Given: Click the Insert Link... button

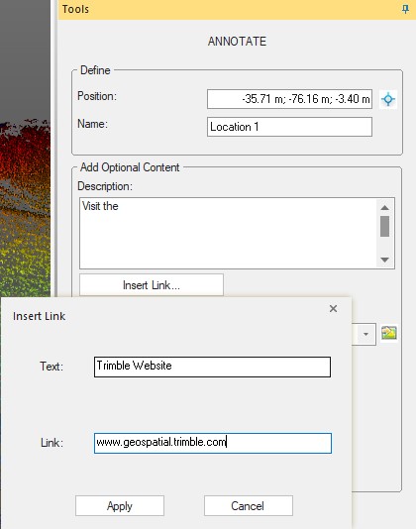Looking at the screenshot, I should click(x=152, y=285).
